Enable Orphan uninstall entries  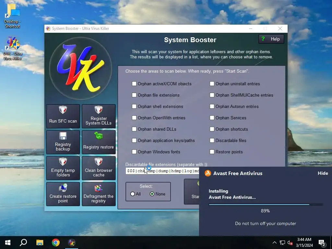coord(212,84)
